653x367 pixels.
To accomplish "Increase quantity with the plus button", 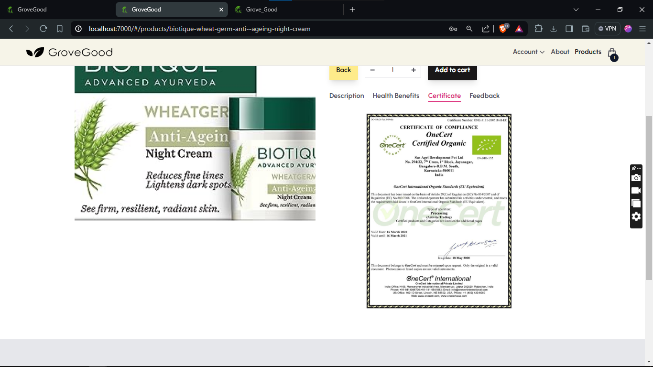I will click(x=414, y=70).
